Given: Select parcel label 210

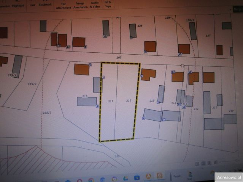Looking at the screenshot, I should [231, 111].
